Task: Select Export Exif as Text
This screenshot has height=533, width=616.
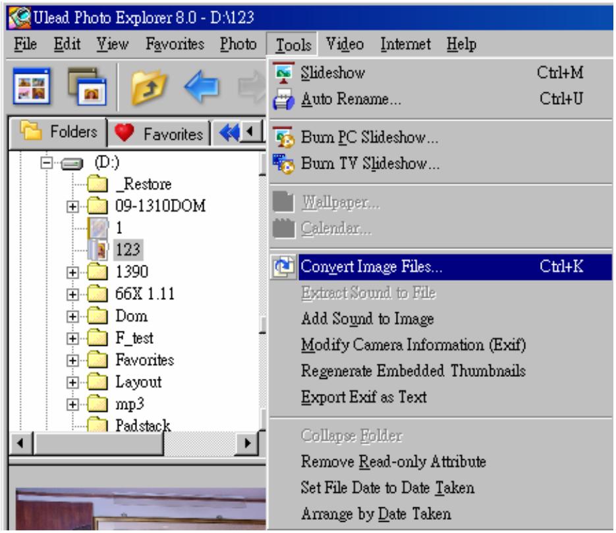Action: [x=440, y=397]
